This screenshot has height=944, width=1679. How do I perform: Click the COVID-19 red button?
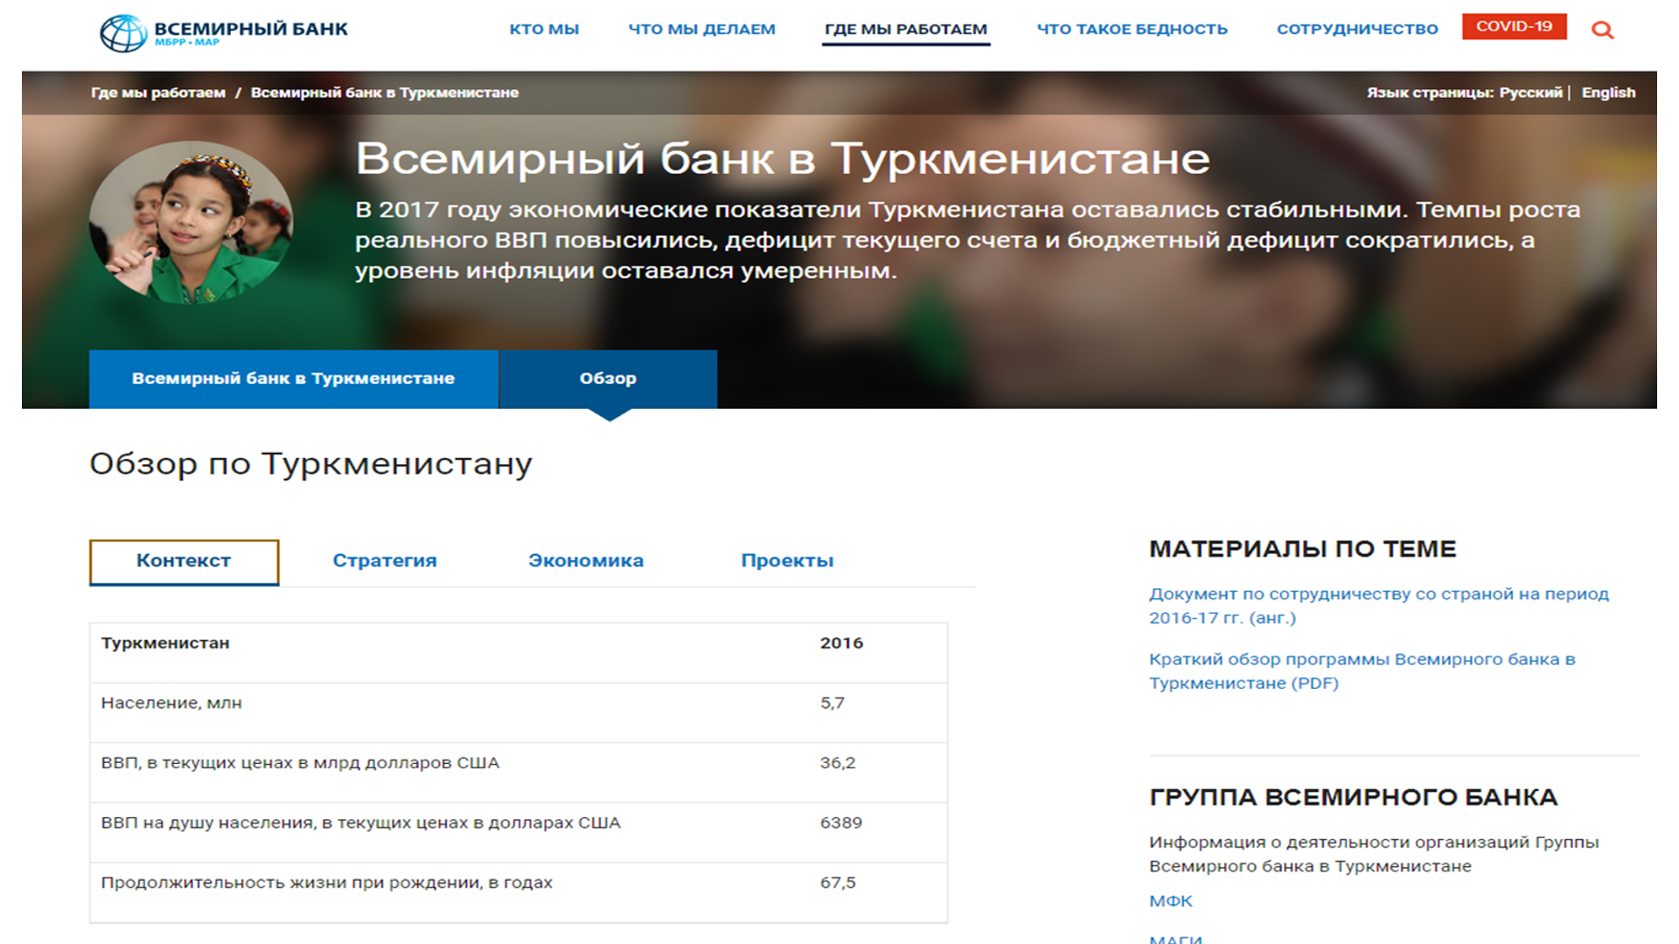coord(1514,26)
